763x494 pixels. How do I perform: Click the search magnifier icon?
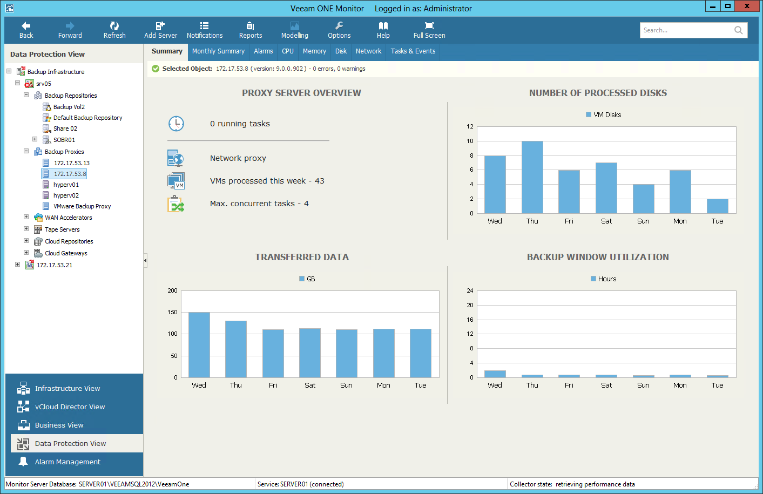click(x=738, y=30)
